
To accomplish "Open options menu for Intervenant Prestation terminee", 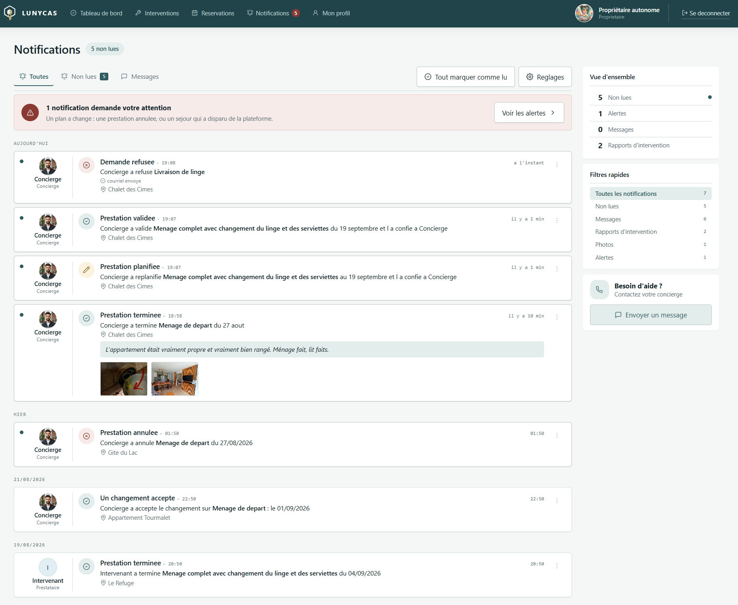I will pos(557,566).
